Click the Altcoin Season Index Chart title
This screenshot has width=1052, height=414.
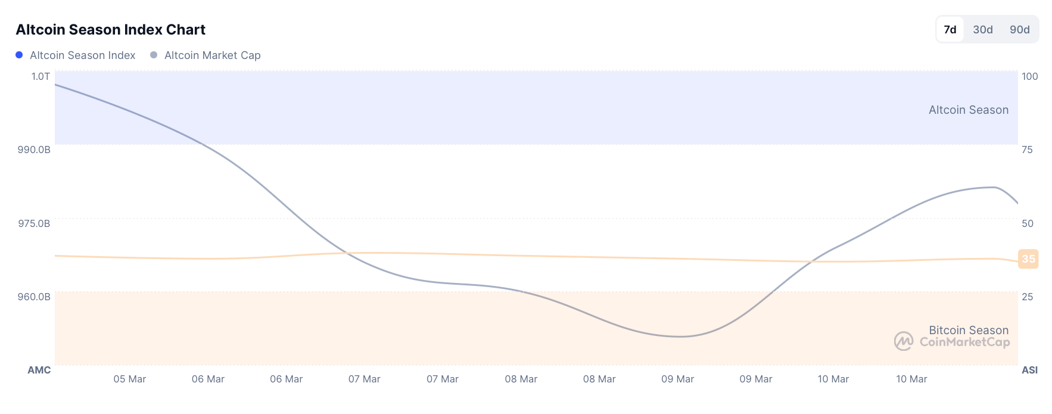tap(111, 30)
